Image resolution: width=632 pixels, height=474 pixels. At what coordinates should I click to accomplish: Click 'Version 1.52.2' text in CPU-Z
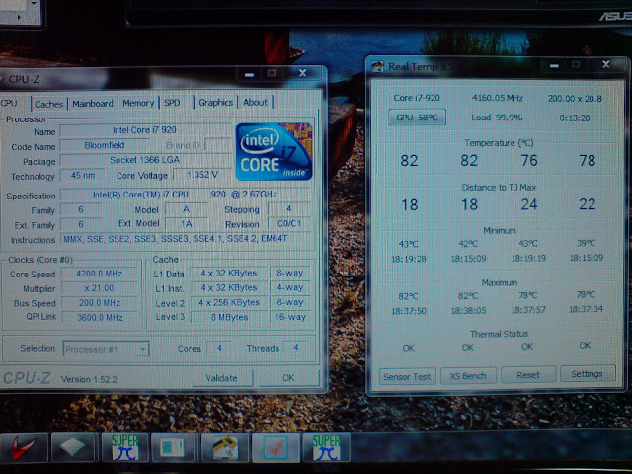(89, 379)
